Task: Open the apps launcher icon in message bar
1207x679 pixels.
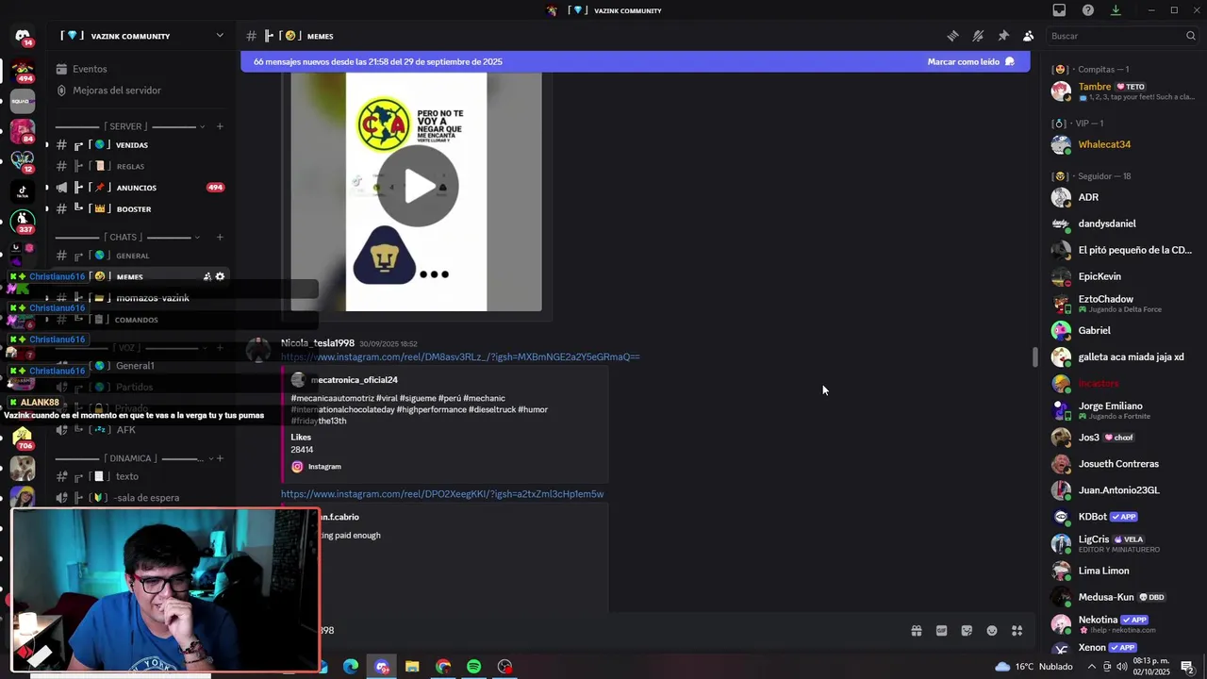Action: tap(1017, 631)
